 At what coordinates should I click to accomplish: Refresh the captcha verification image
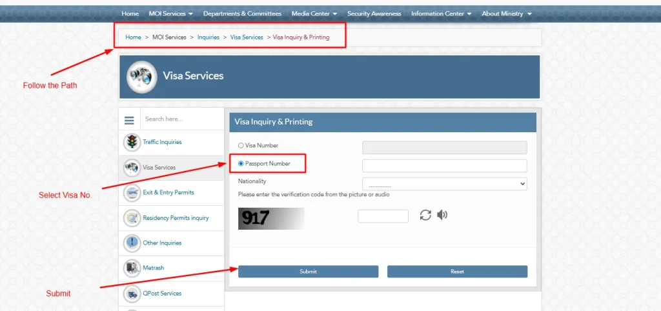(425, 216)
